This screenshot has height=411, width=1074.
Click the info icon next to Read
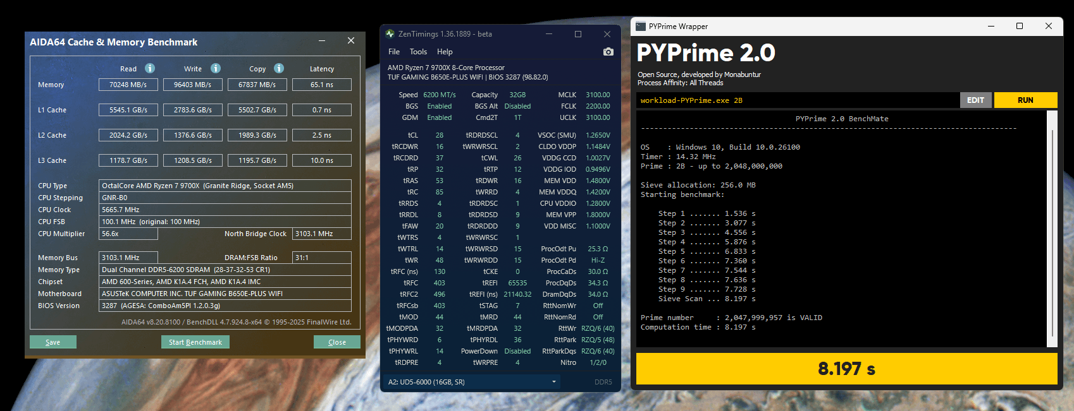150,68
